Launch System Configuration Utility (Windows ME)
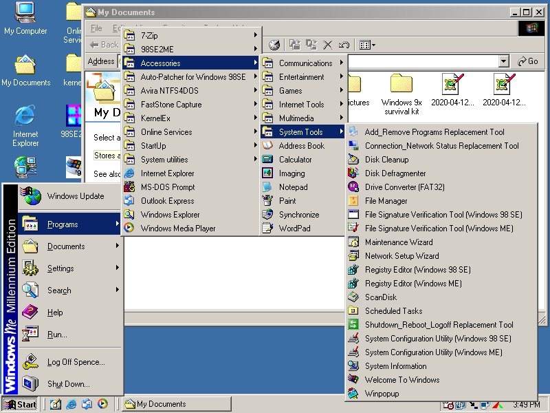This screenshot has width=550, height=413. coord(441,352)
